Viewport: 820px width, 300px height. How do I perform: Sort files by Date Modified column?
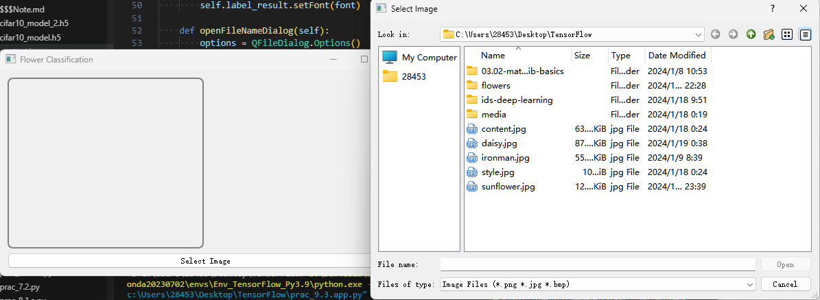677,56
